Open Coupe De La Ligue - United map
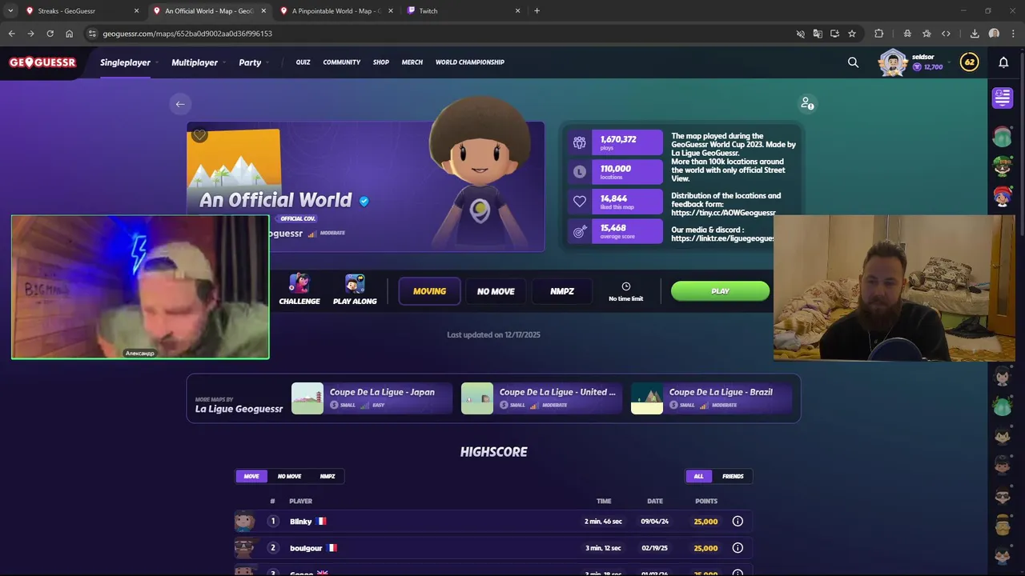The width and height of the screenshot is (1025, 576). pyautogui.click(x=541, y=398)
